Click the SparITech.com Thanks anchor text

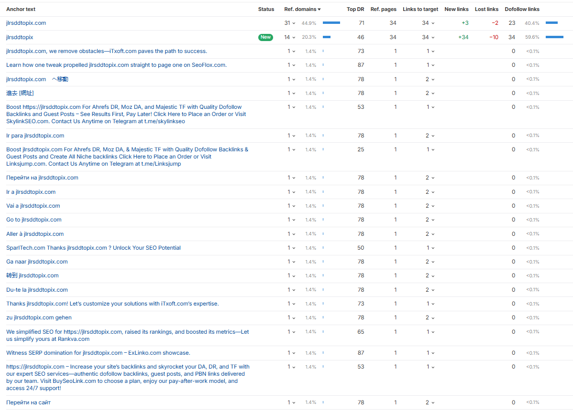(93, 248)
